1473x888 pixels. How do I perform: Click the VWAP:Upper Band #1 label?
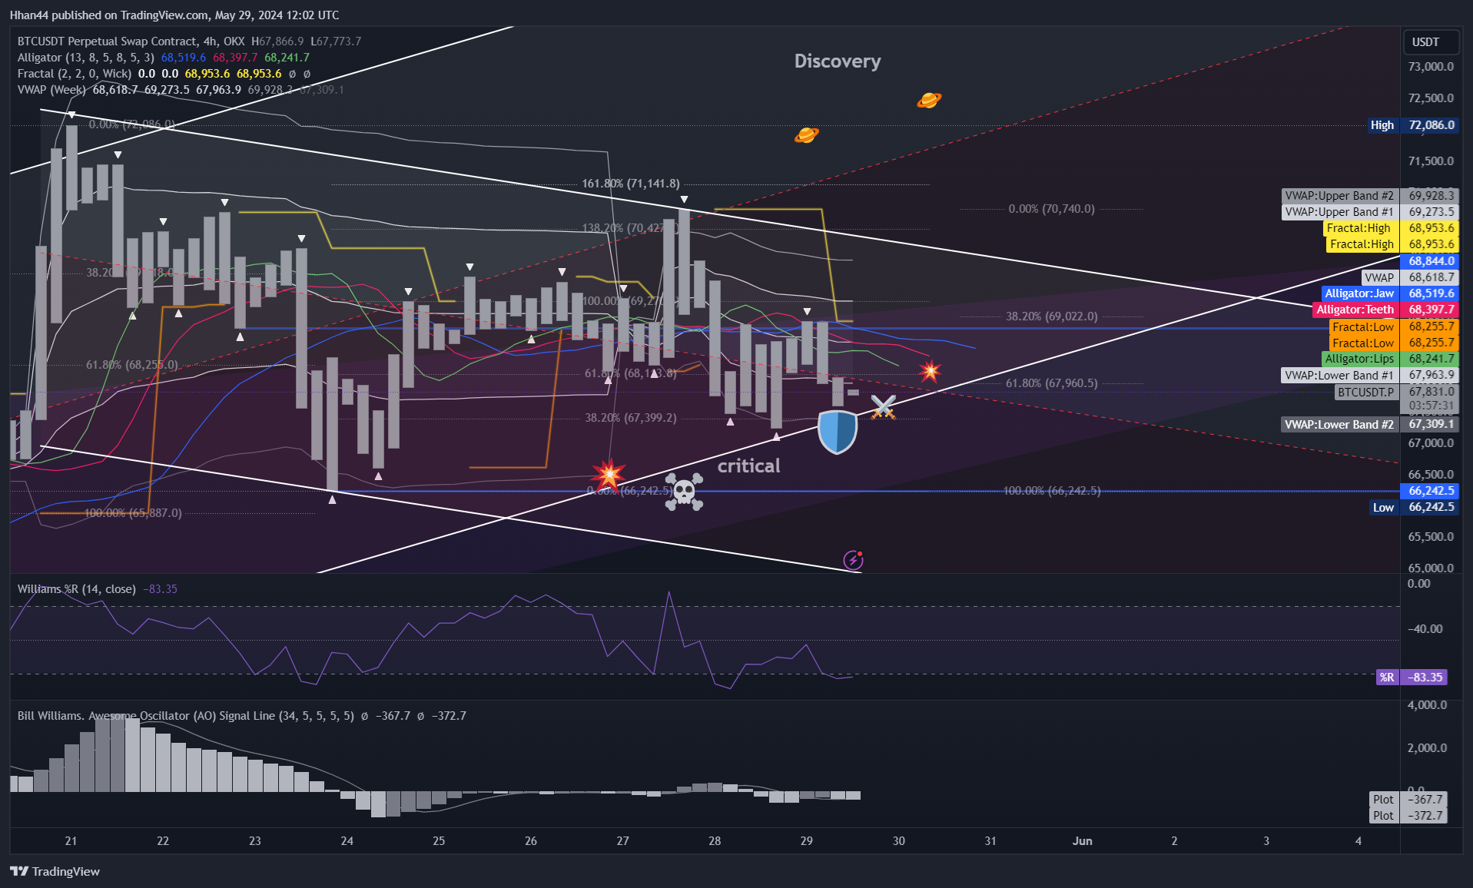pyautogui.click(x=1369, y=212)
